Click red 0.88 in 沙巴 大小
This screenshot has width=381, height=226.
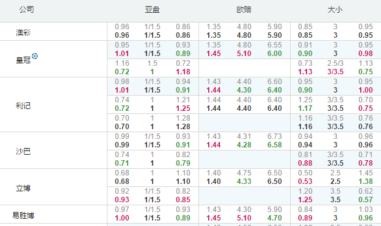pyautogui.click(x=305, y=163)
